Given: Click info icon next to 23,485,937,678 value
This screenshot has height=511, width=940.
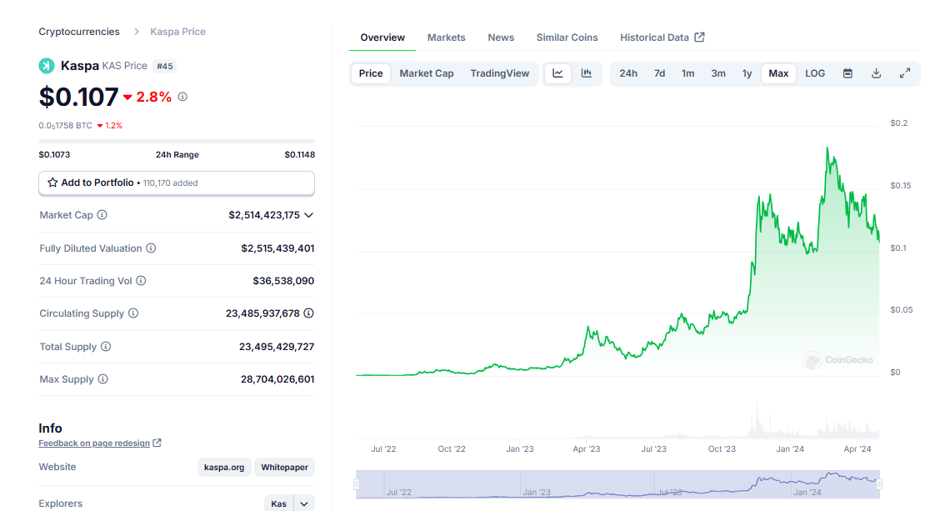Looking at the screenshot, I should click(x=308, y=313).
